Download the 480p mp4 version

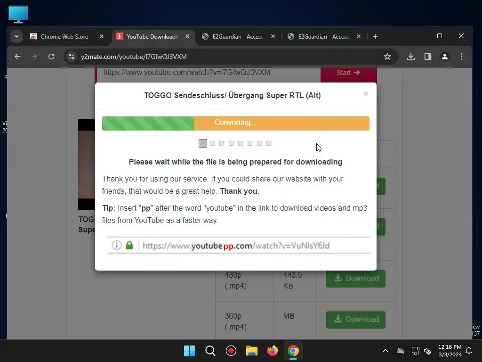[356, 279]
